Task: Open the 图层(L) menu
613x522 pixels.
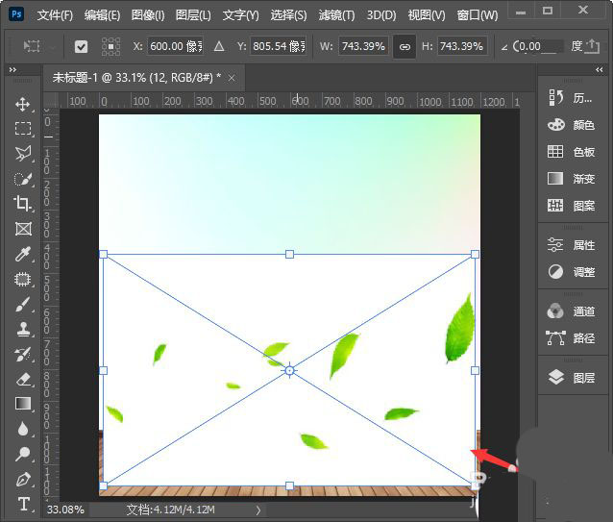Action: click(193, 15)
